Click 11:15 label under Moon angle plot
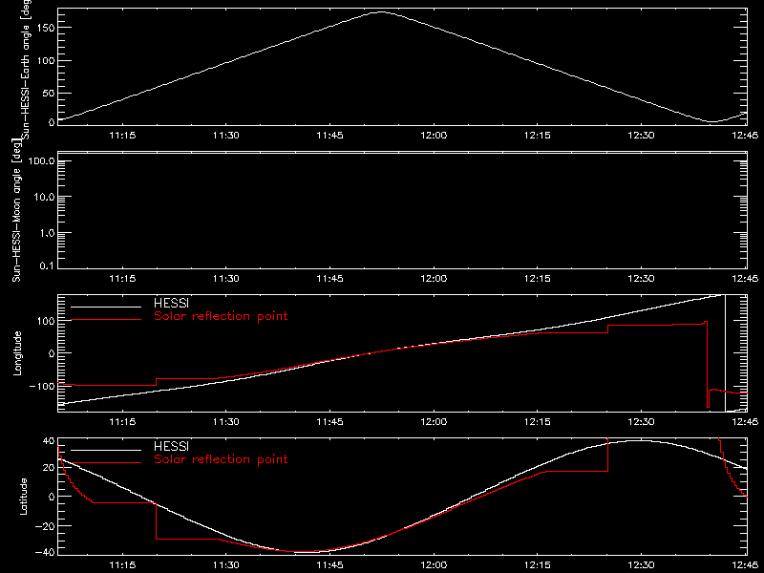This screenshot has height=573, width=764. pos(122,279)
